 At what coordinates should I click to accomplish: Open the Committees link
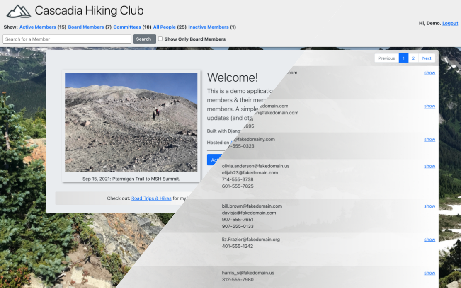pyautogui.click(x=127, y=27)
